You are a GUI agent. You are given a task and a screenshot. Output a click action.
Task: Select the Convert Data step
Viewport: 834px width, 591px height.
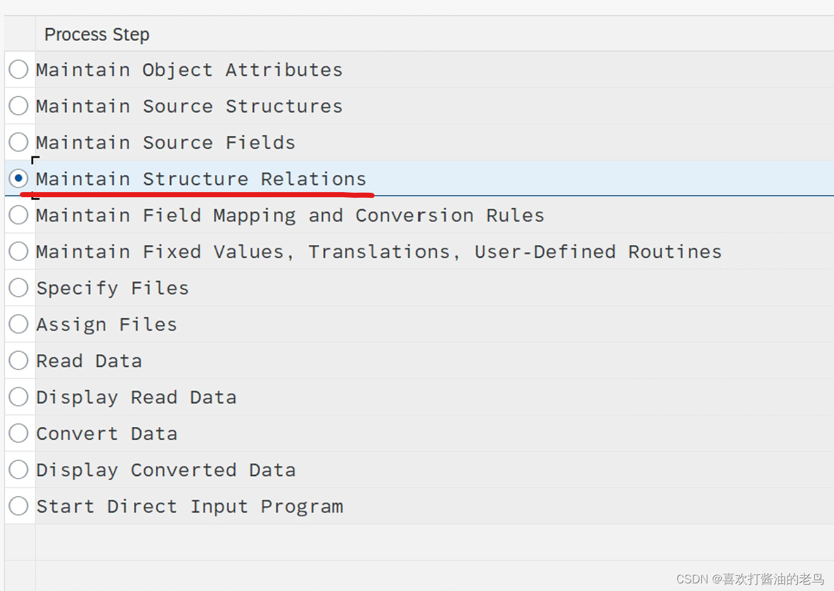pyautogui.click(x=19, y=433)
